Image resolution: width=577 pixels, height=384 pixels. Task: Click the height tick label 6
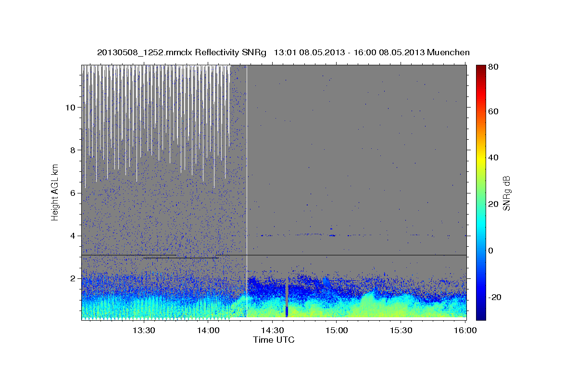73,192
